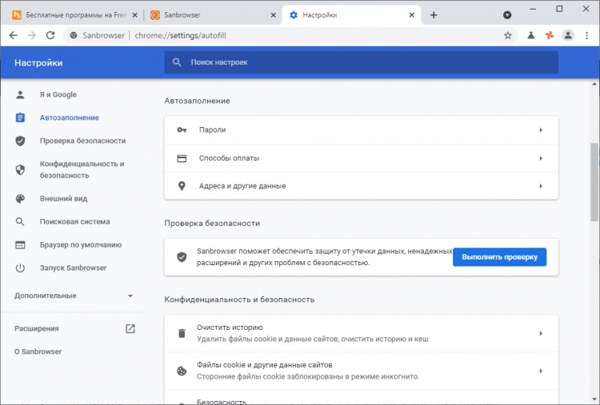This screenshot has height=405, width=600.
Task: Click the pinwheel extension icon in toolbar
Action: coord(549,35)
